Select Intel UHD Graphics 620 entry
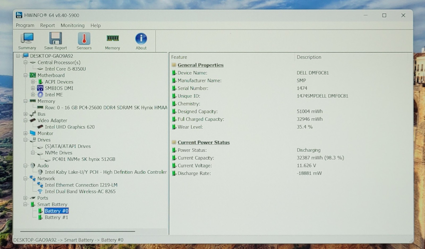This screenshot has height=249, width=425. pos(70,127)
